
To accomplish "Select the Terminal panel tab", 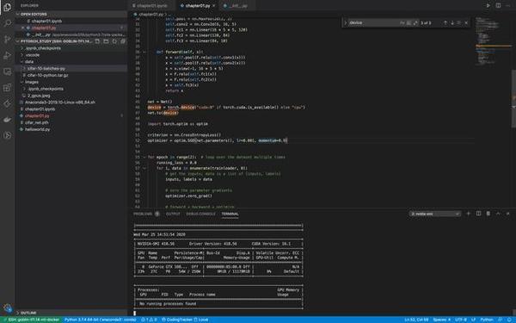I will (x=230, y=214).
